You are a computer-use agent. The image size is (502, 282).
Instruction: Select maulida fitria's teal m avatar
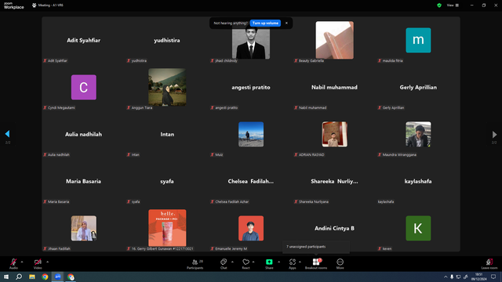tap(418, 40)
